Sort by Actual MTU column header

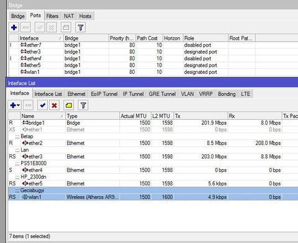pyautogui.click(x=135, y=116)
